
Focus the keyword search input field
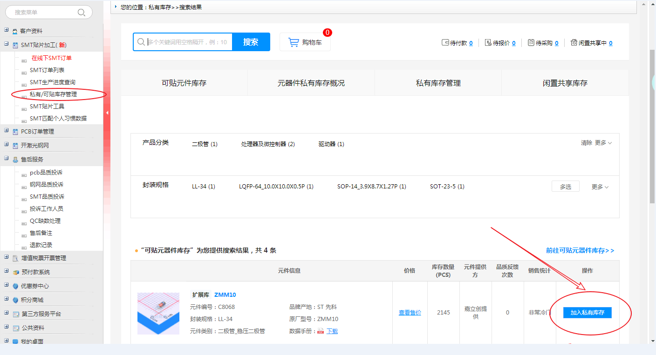pos(189,42)
